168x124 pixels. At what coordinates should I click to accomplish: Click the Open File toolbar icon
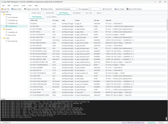pyautogui.click(x=2, y=9)
